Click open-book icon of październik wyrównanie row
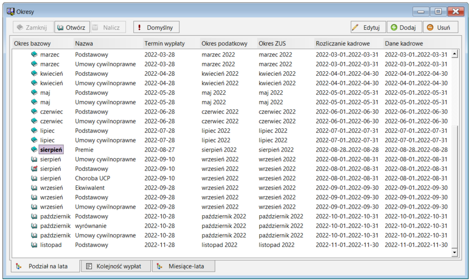 [x=35, y=226]
